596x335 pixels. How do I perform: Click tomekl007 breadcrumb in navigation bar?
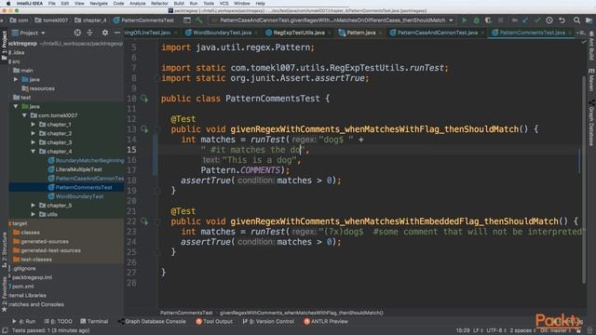51,20
